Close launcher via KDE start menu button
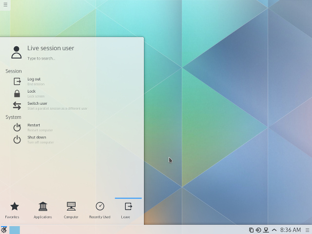This screenshot has height=234, width=312. click(x=4, y=230)
